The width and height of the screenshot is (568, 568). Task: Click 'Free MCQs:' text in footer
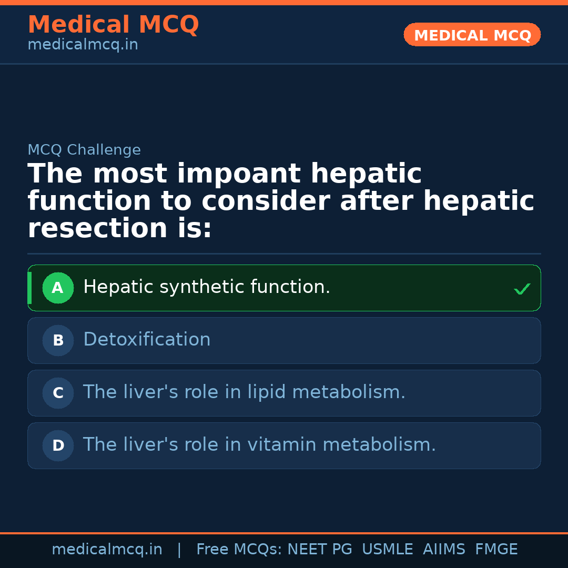[239, 550]
